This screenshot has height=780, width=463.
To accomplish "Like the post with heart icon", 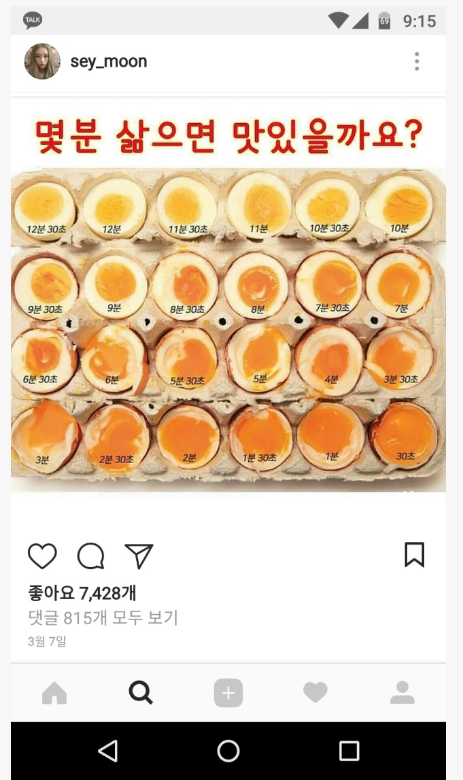I will click(x=42, y=556).
